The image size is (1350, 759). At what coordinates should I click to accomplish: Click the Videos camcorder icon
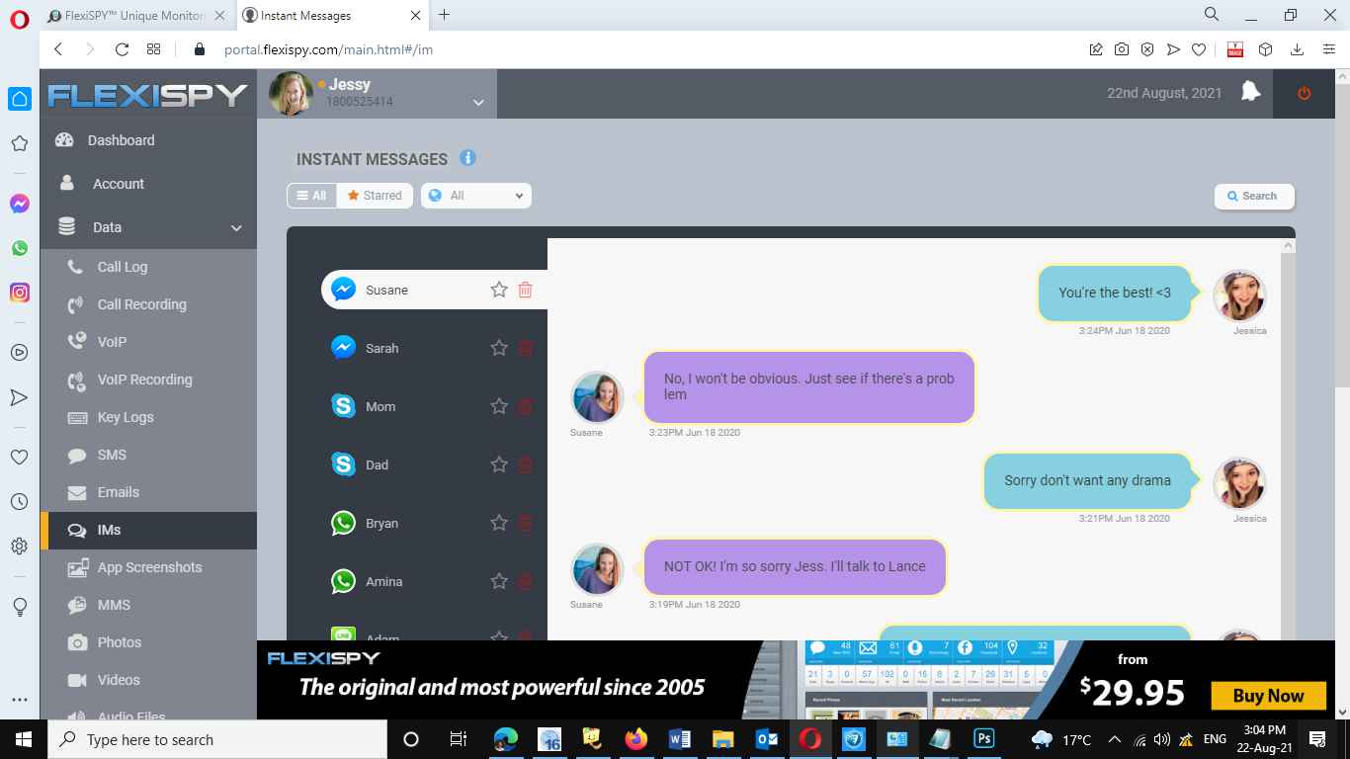coord(77,681)
